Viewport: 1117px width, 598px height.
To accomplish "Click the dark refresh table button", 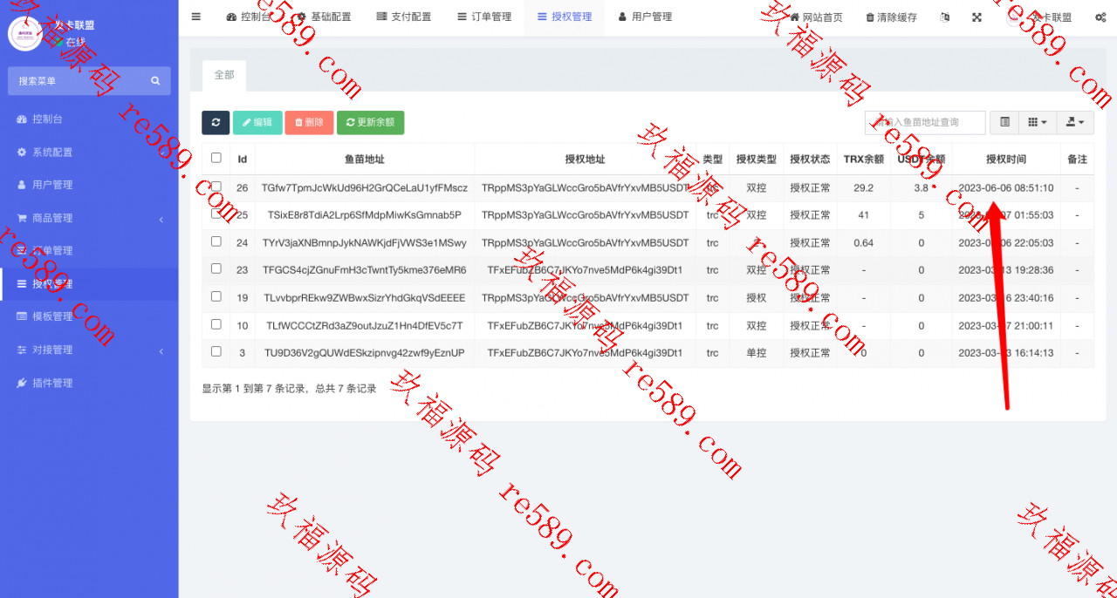I will [216, 122].
